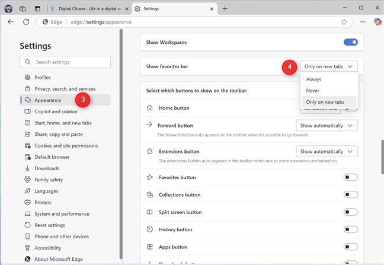Click the Extensions button puzzle icon
This screenshot has width=384, height=265.
pos(150,151)
